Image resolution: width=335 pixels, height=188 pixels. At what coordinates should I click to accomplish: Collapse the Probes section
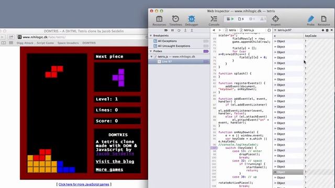[151, 51]
